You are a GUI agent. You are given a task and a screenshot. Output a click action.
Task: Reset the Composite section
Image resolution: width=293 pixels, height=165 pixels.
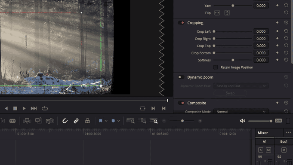click(286, 103)
